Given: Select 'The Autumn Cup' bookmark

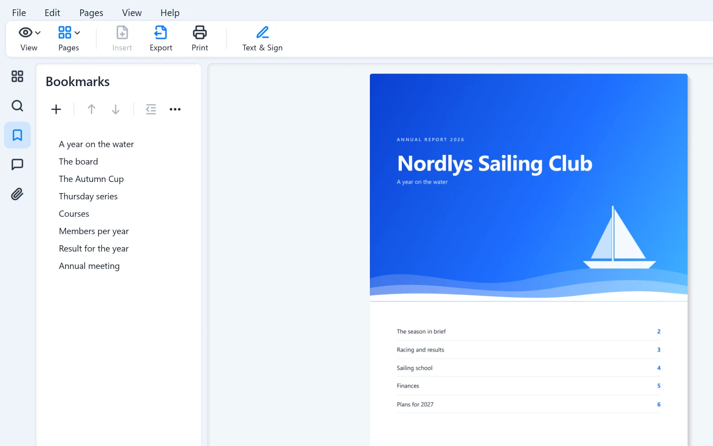Looking at the screenshot, I should click(91, 179).
